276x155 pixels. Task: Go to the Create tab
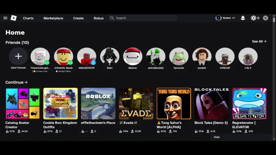78,18
